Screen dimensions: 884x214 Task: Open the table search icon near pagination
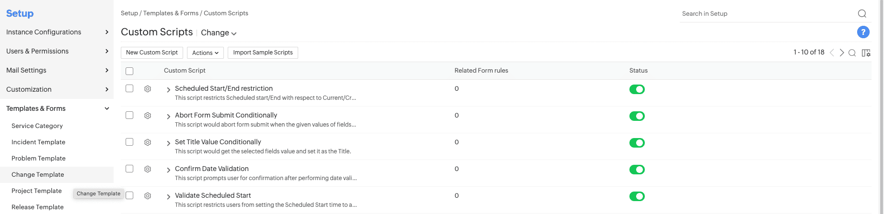[852, 53]
